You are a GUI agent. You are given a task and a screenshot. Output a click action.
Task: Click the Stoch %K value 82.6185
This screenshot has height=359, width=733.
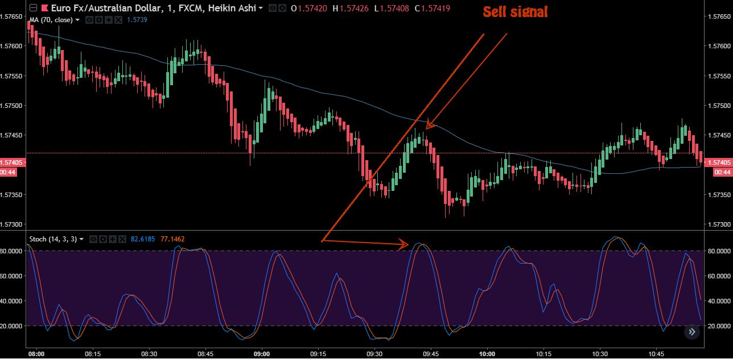point(143,239)
